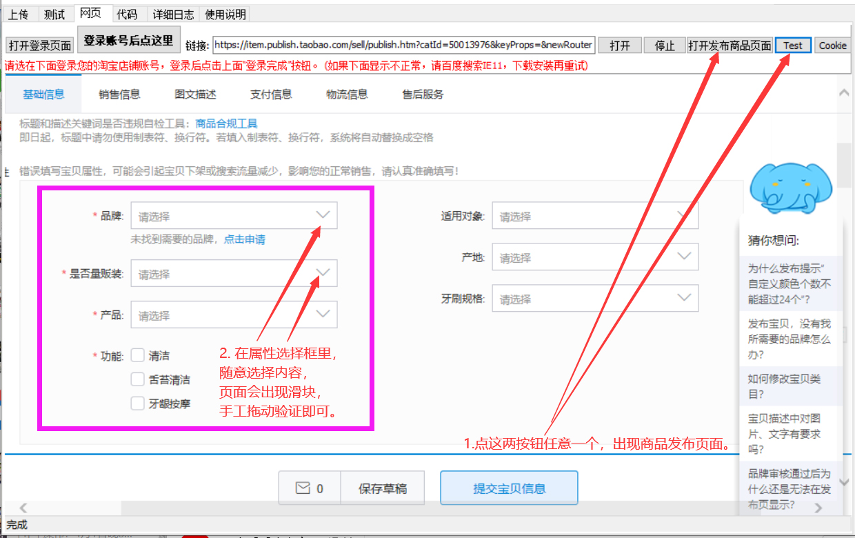Open the question 没有我所需要的品牌怎么办

click(790, 339)
